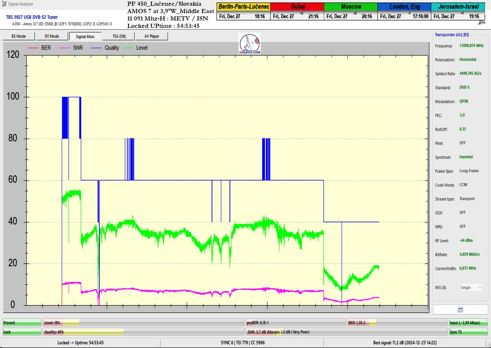This screenshot has height=348, width=491.
Task: Click the red BER legend line
Action: (x=33, y=48)
